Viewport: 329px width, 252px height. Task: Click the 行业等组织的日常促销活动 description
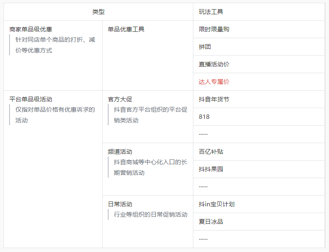[150, 215]
